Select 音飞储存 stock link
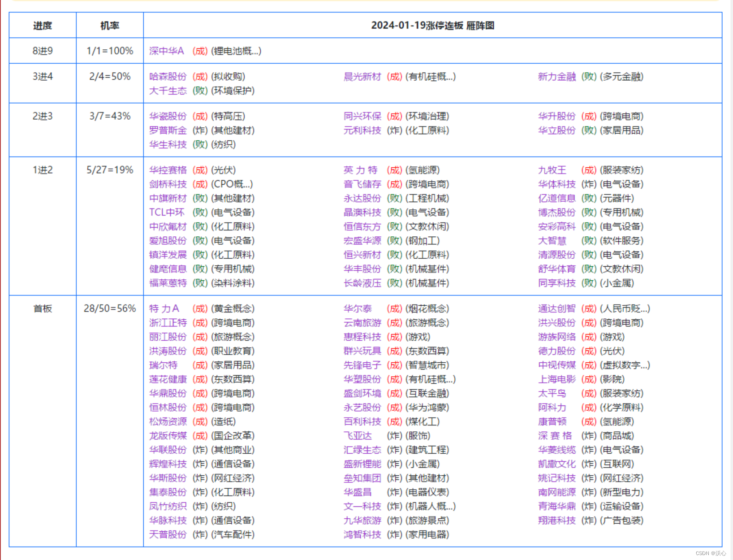 (362, 184)
